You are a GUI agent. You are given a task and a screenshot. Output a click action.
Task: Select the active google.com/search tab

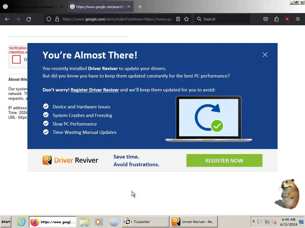[101, 7]
